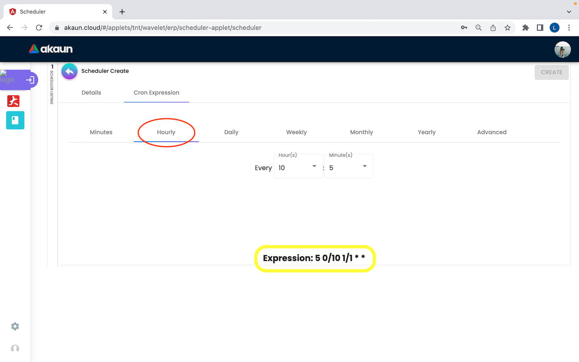This screenshot has height=362, width=579.
Task: Select the teal book applet icon in sidebar
Action: pos(15,120)
